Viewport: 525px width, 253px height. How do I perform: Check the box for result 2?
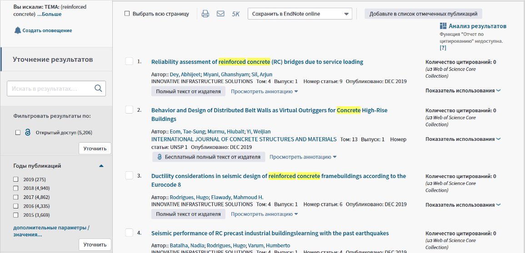129,109
